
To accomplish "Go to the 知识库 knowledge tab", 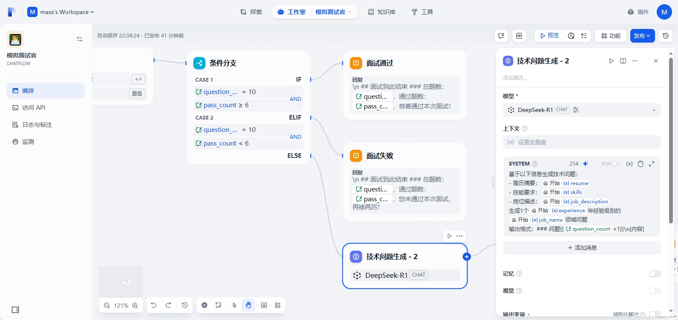I will pos(382,12).
